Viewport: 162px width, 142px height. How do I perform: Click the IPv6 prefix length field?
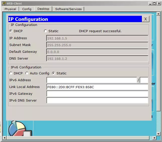(x=144, y=80)
